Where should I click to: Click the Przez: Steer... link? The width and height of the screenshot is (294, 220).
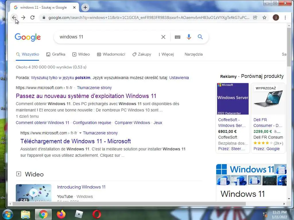[x=231, y=149]
